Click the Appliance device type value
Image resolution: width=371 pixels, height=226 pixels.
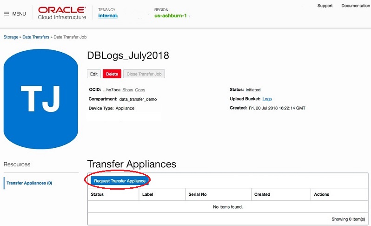coord(125,108)
